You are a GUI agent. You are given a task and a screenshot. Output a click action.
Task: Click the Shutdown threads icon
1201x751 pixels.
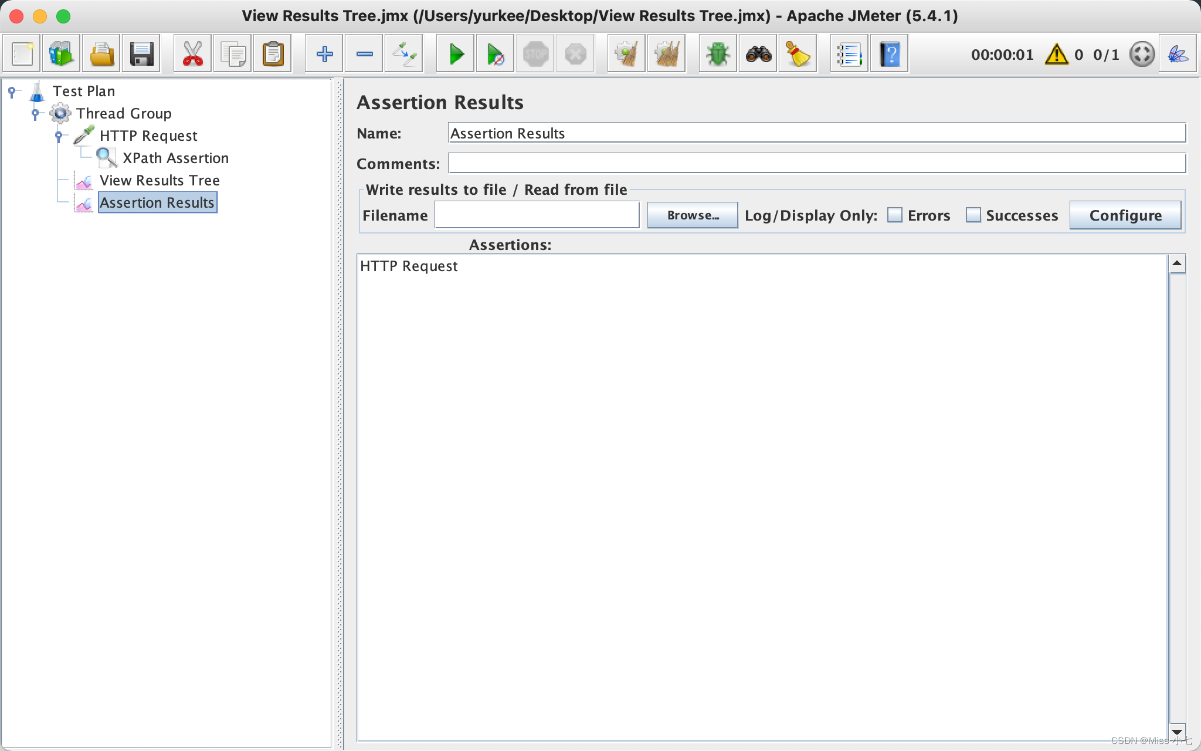[575, 54]
